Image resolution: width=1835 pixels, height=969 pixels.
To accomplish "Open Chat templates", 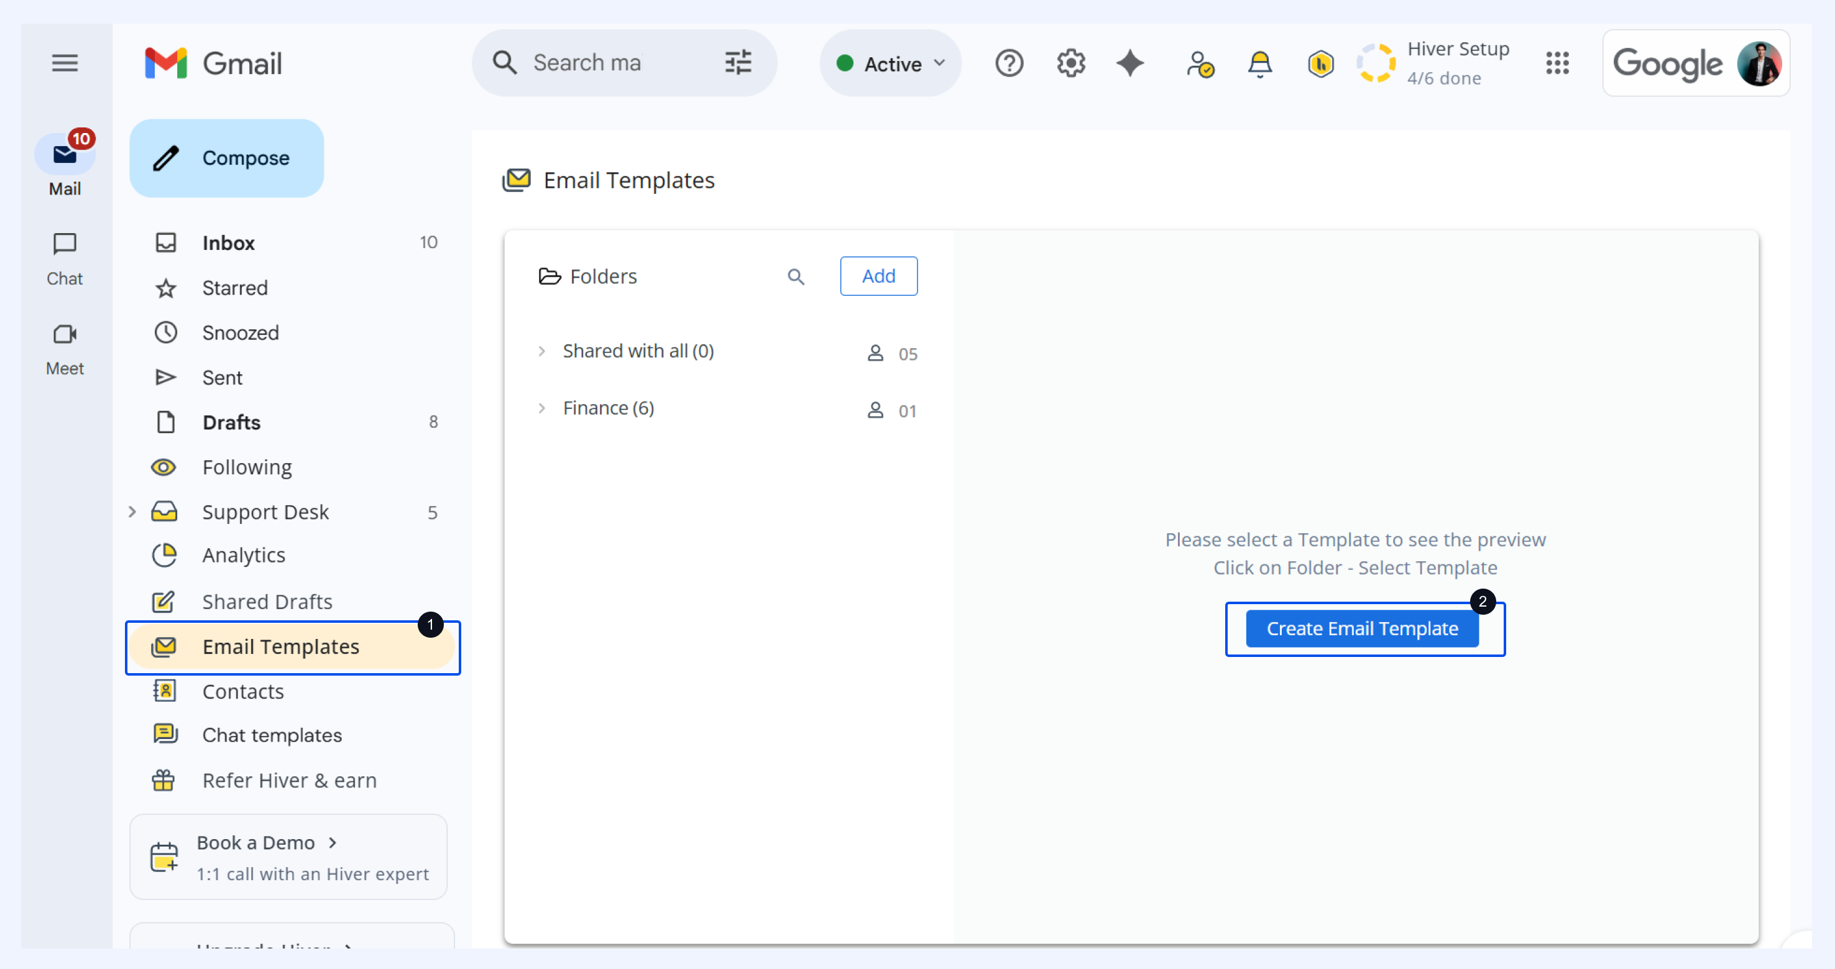I will tap(293, 735).
